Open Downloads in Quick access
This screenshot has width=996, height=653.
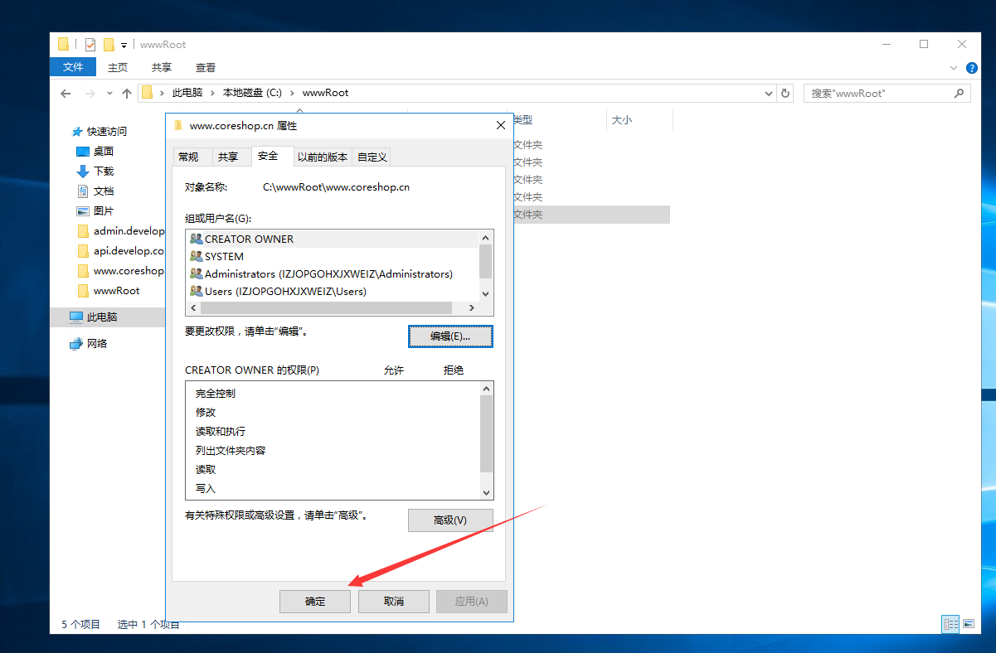coord(103,172)
